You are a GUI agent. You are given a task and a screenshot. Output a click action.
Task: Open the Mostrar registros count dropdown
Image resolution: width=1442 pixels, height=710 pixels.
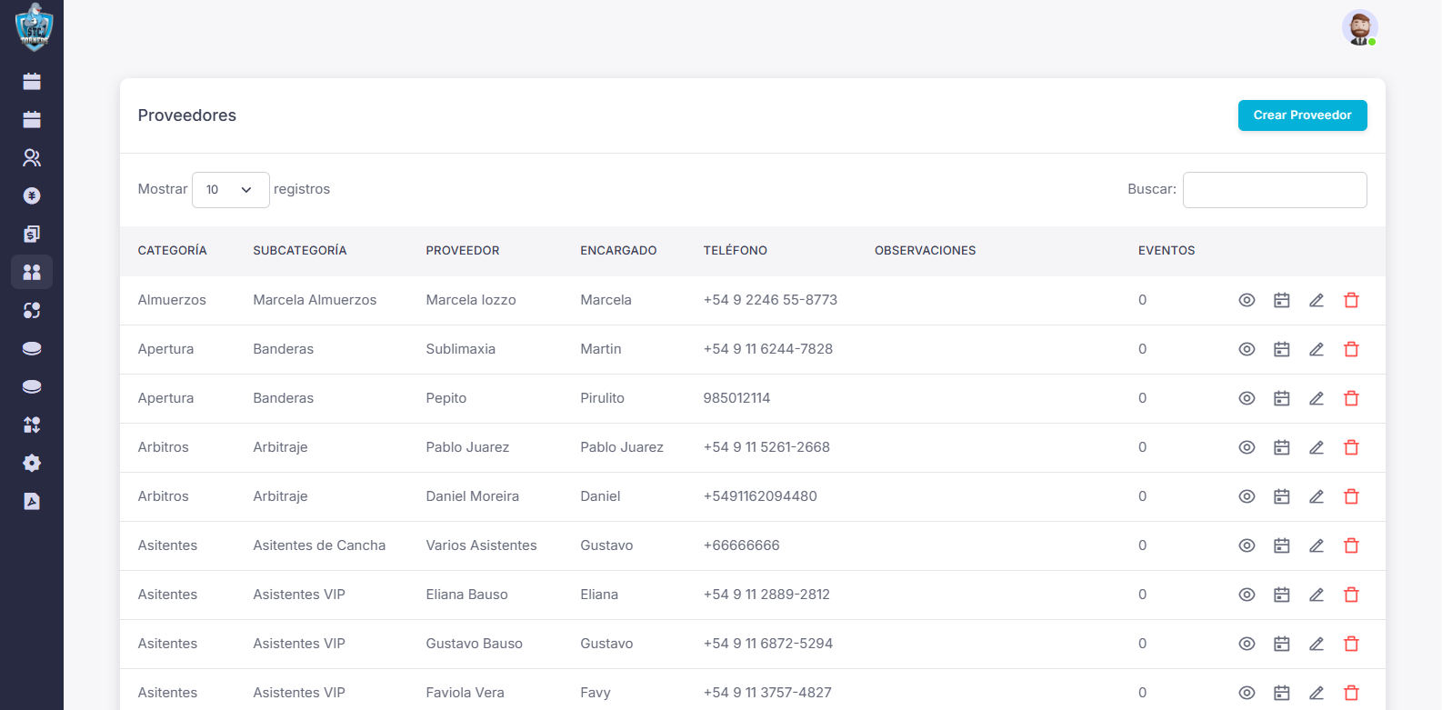click(230, 190)
